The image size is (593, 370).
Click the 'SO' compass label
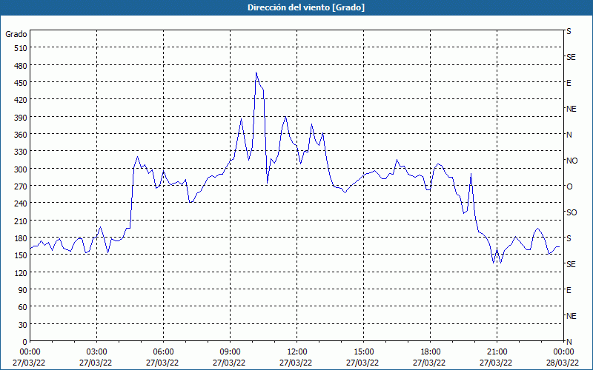(x=572, y=212)
